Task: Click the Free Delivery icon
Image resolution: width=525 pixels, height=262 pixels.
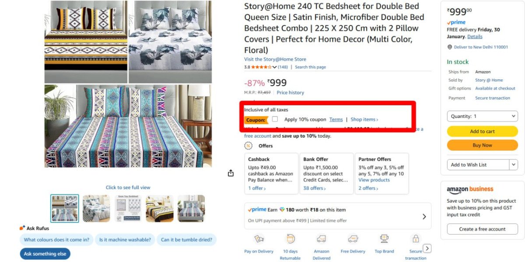Action: 353,239
